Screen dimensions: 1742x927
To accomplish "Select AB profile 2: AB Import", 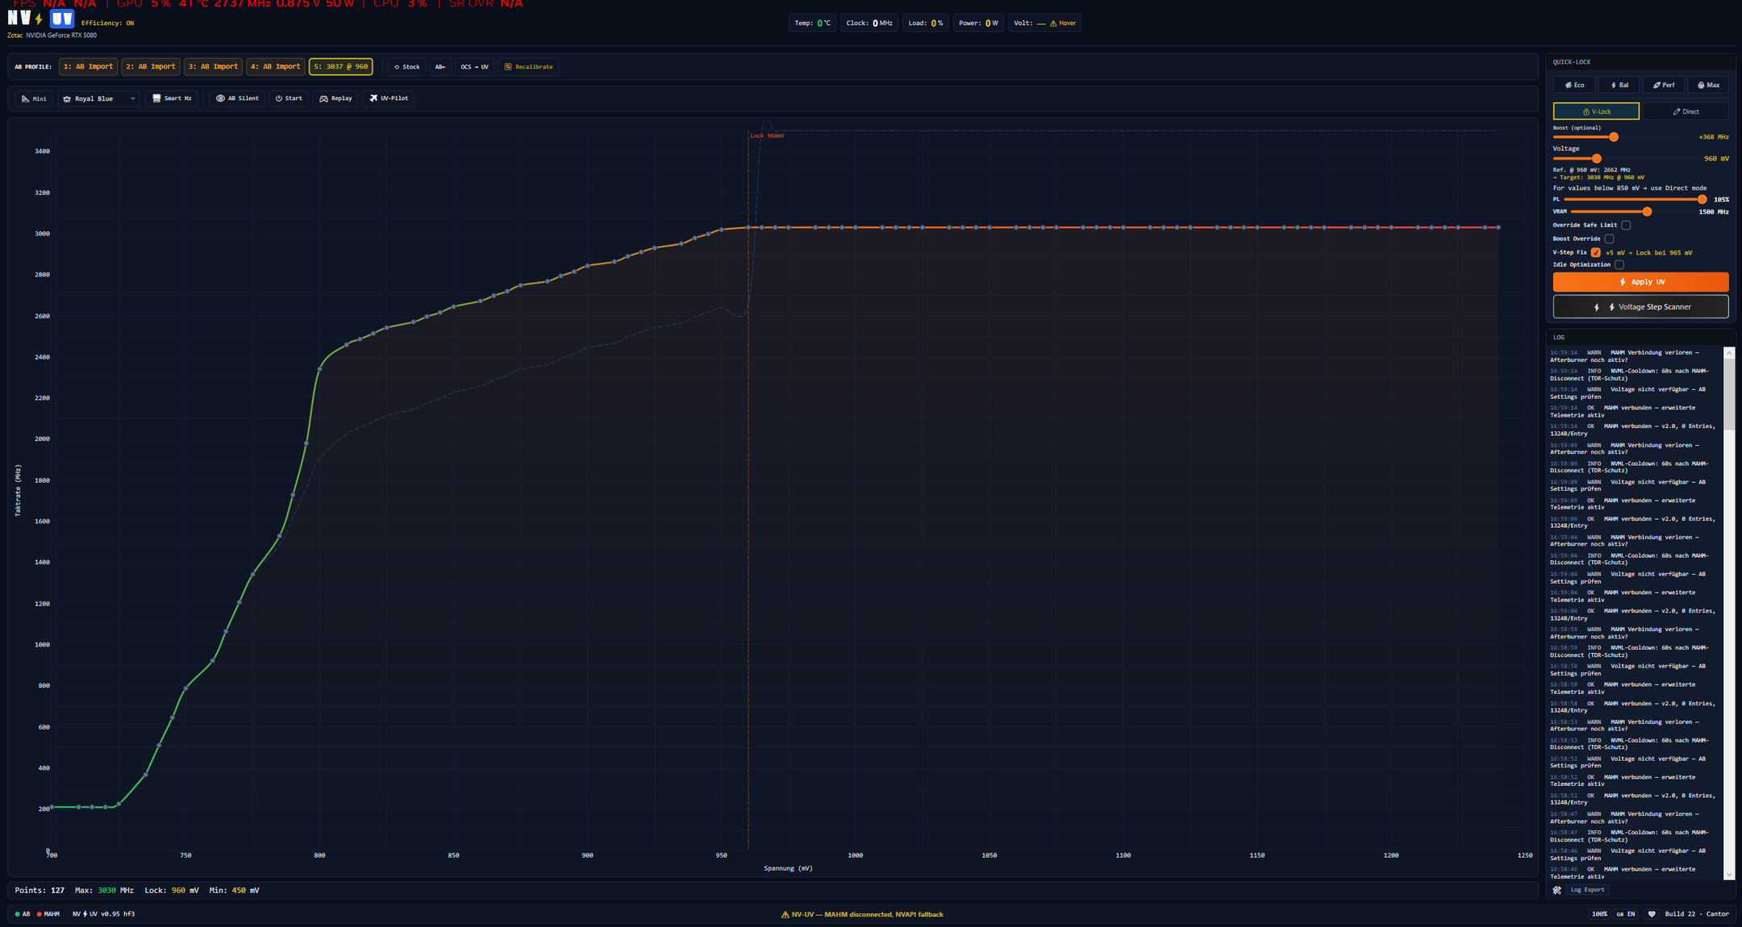I will (x=151, y=67).
